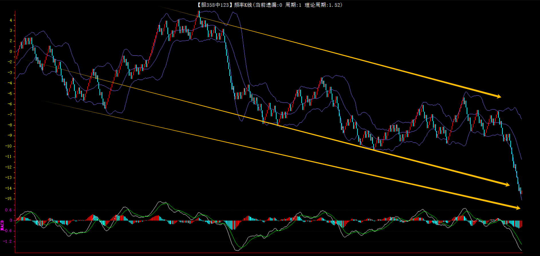
Task: Click the "-5" price axis label
Action: click(10, 94)
